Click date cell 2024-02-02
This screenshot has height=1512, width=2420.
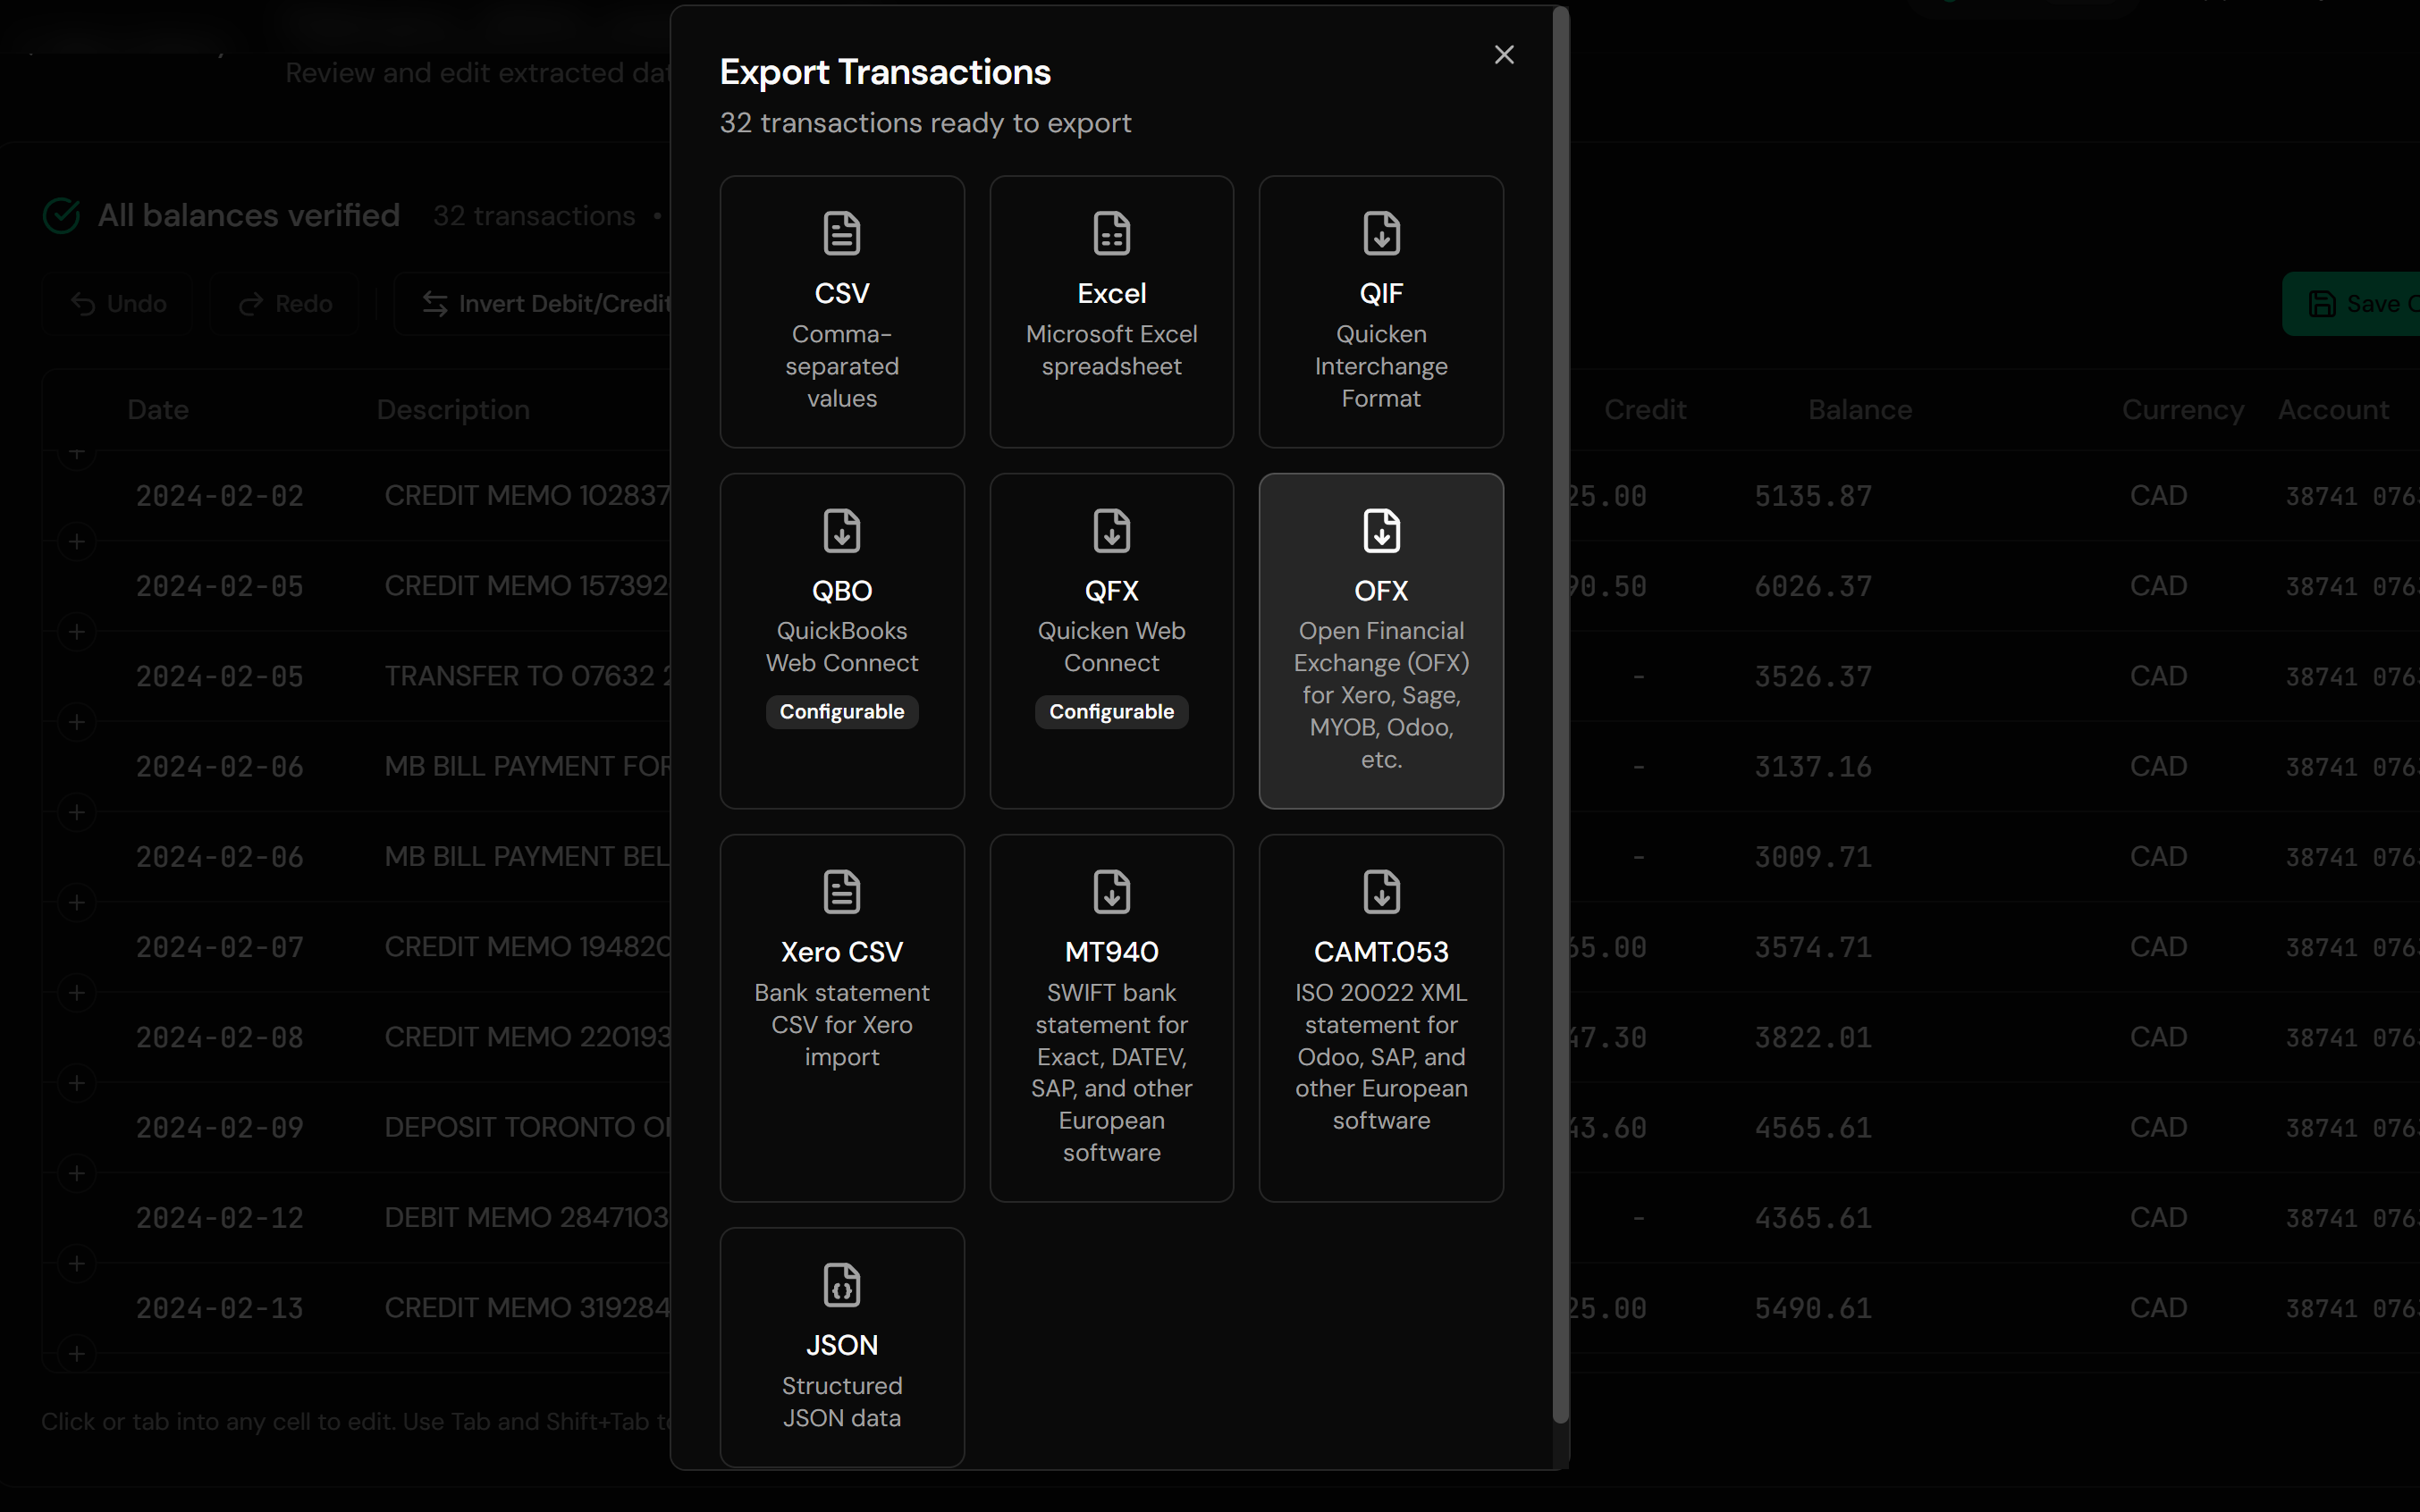click(220, 496)
